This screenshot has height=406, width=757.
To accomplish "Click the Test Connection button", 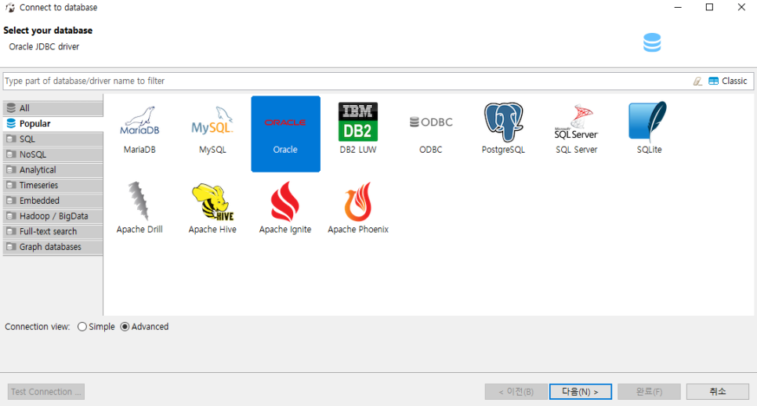I will 46,392.
